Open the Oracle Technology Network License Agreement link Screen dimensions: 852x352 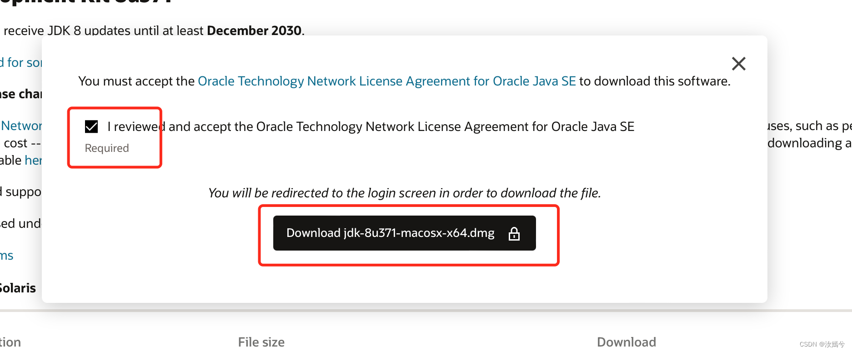click(387, 81)
